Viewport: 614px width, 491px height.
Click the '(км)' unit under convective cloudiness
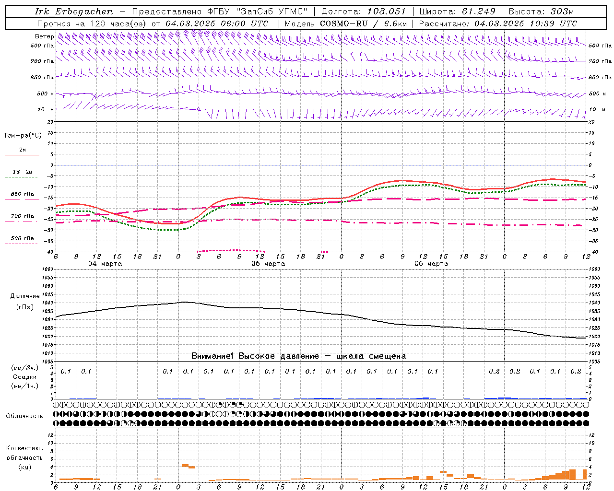[24, 467]
